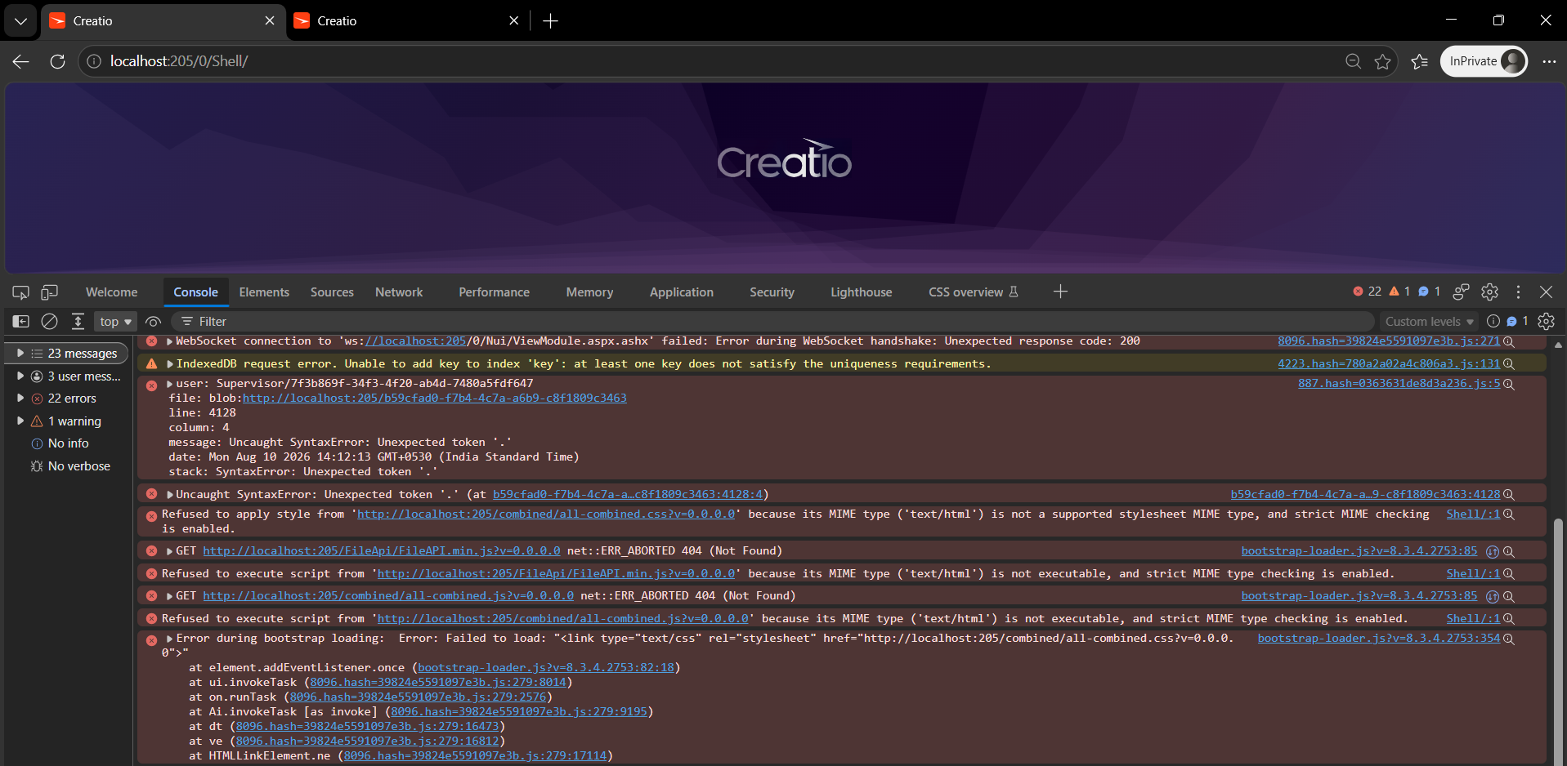1567x766 pixels.
Task: Expand the WebSocket connection error entry
Action: (x=169, y=341)
